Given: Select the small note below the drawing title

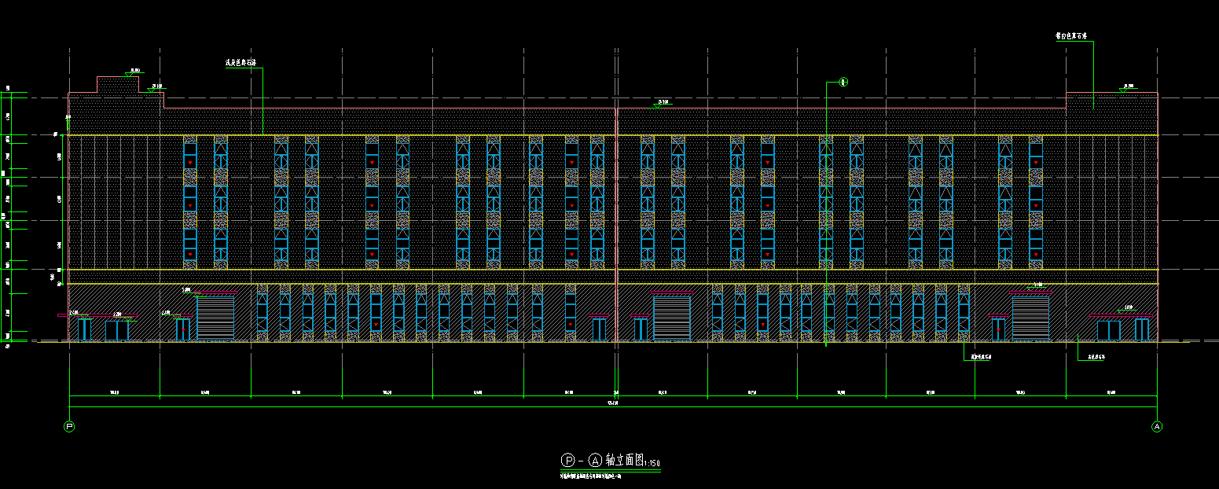Looking at the screenshot, I should (600, 476).
